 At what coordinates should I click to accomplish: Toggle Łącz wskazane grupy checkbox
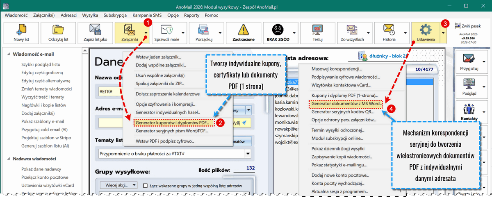click(x=145, y=186)
